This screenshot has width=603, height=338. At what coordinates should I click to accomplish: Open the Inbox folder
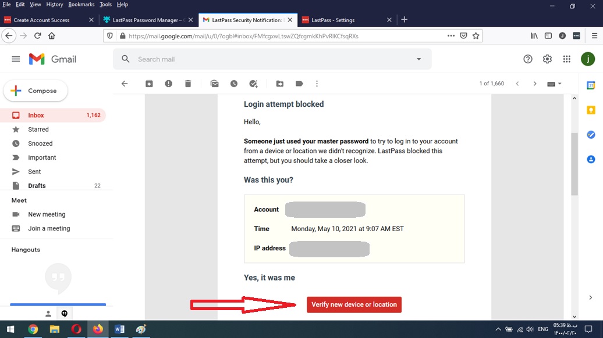pos(53,115)
